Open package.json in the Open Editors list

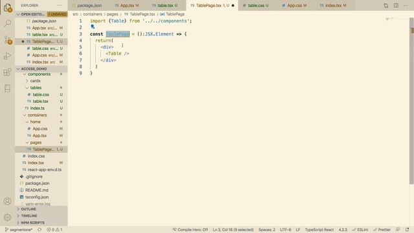click(41, 21)
